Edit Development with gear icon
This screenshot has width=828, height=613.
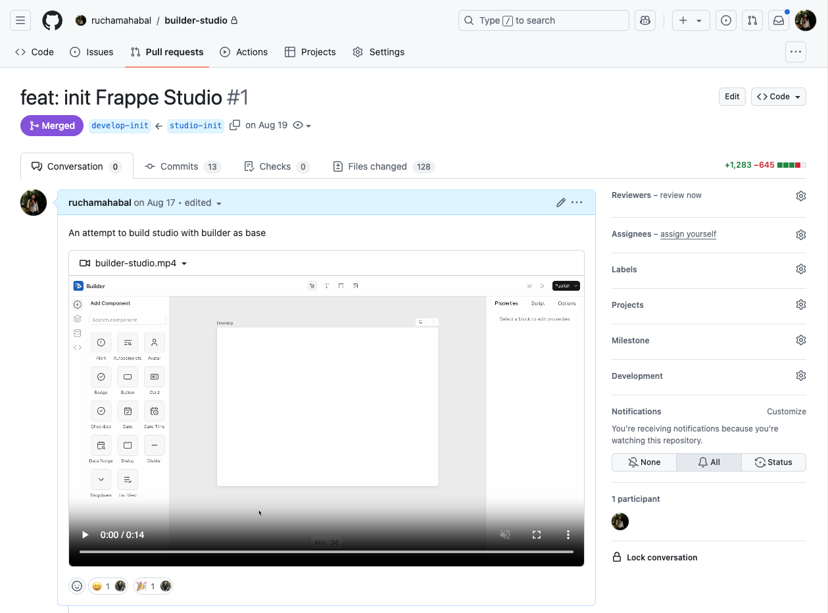click(800, 376)
